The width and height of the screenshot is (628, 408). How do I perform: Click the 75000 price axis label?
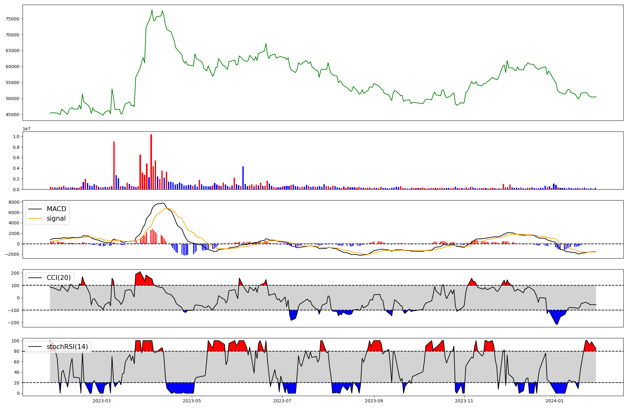pyautogui.click(x=13, y=19)
